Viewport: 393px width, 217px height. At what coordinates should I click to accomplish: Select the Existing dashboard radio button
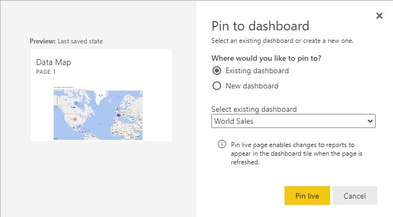pos(217,71)
